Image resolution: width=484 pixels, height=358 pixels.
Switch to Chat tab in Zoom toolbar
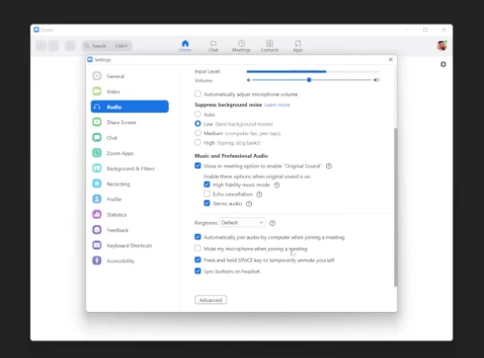click(213, 46)
